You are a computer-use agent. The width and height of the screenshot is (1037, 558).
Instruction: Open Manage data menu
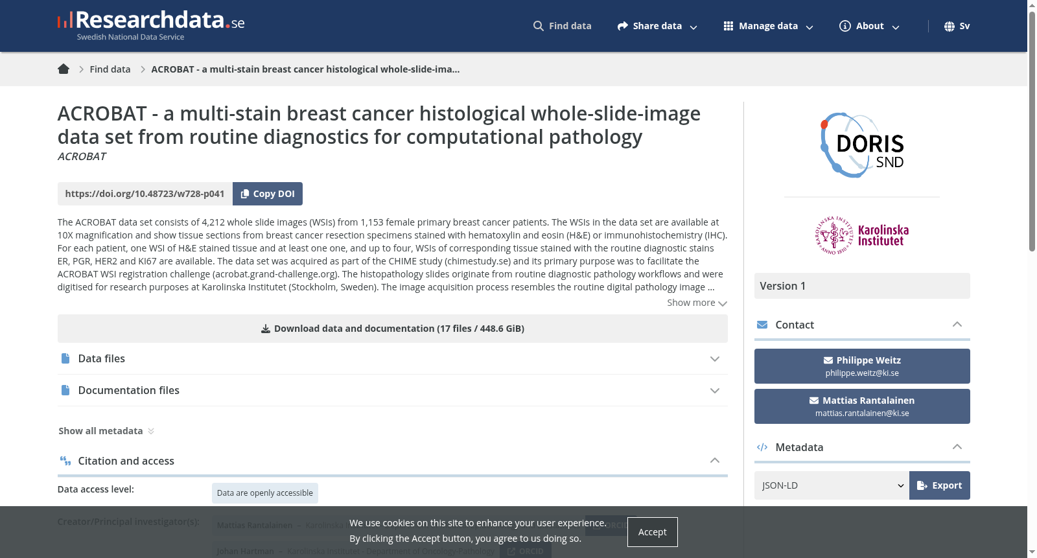768,26
